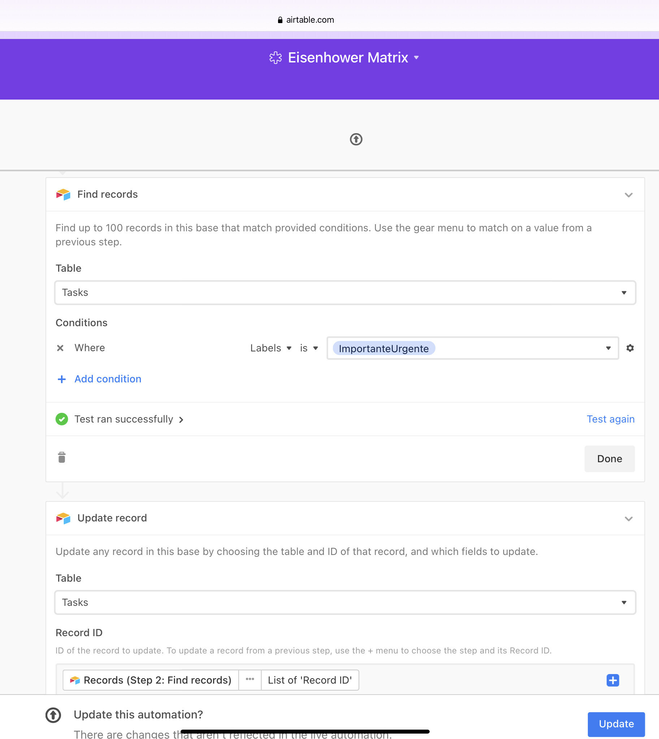Image resolution: width=659 pixels, height=739 pixels.
Task: Click the List of 'Record ID' token segment
Action: (x=310, y=681)
